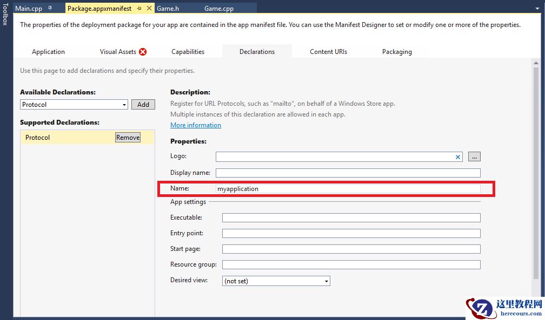Remove the Protocol declaration
The width and height of the screenshot is (545, 320).
pyautogui.click(x=128, y=138)
